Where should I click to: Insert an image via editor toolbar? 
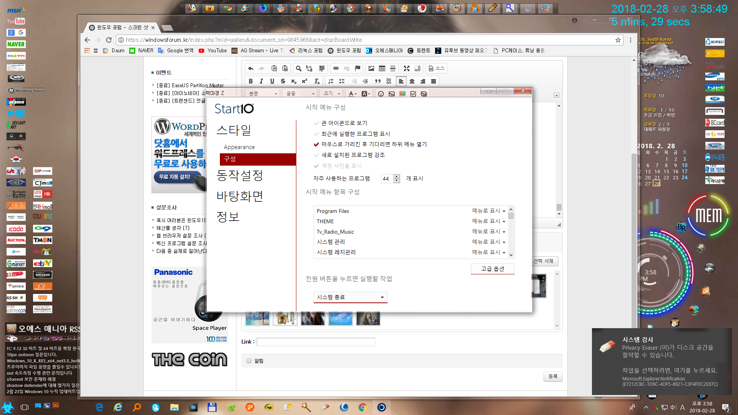(371, 68)
